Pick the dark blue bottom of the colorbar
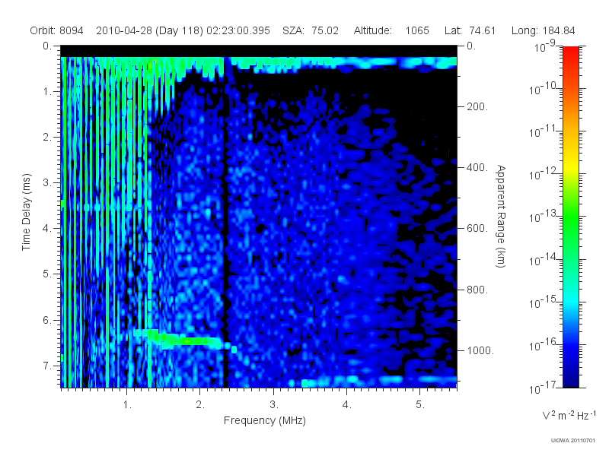This screenshot has width=609, height=456. coord(571,378)
